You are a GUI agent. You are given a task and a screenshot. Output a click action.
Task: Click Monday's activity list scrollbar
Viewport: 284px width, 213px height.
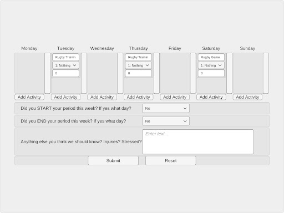click(48, 73)
